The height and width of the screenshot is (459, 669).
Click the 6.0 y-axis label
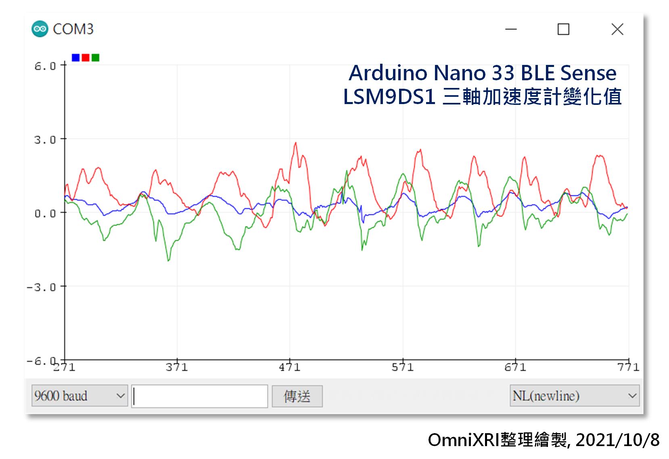coord(45,66)
